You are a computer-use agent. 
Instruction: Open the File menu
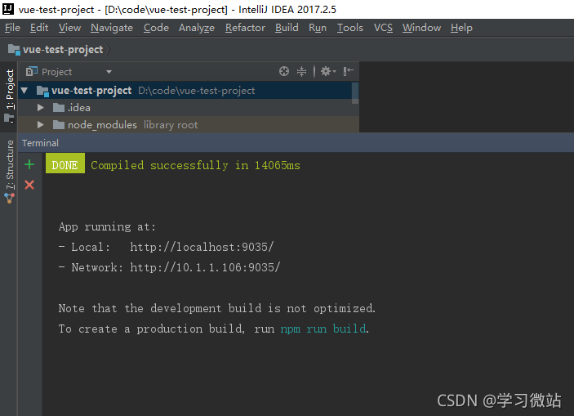(x=12, y=28)
